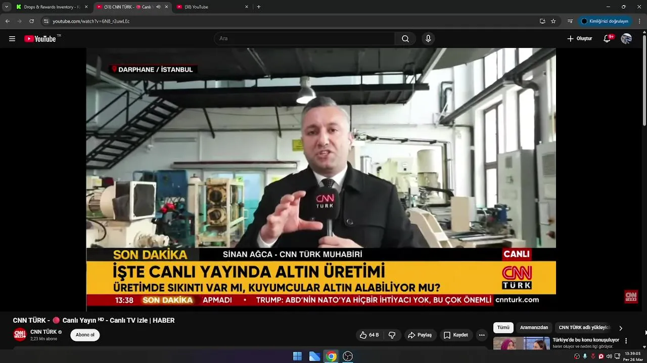Open the account avatar menu
Image resolution: width=647 pixels, height=363 pixels.
pyautogui.click(x=626, y=39)
